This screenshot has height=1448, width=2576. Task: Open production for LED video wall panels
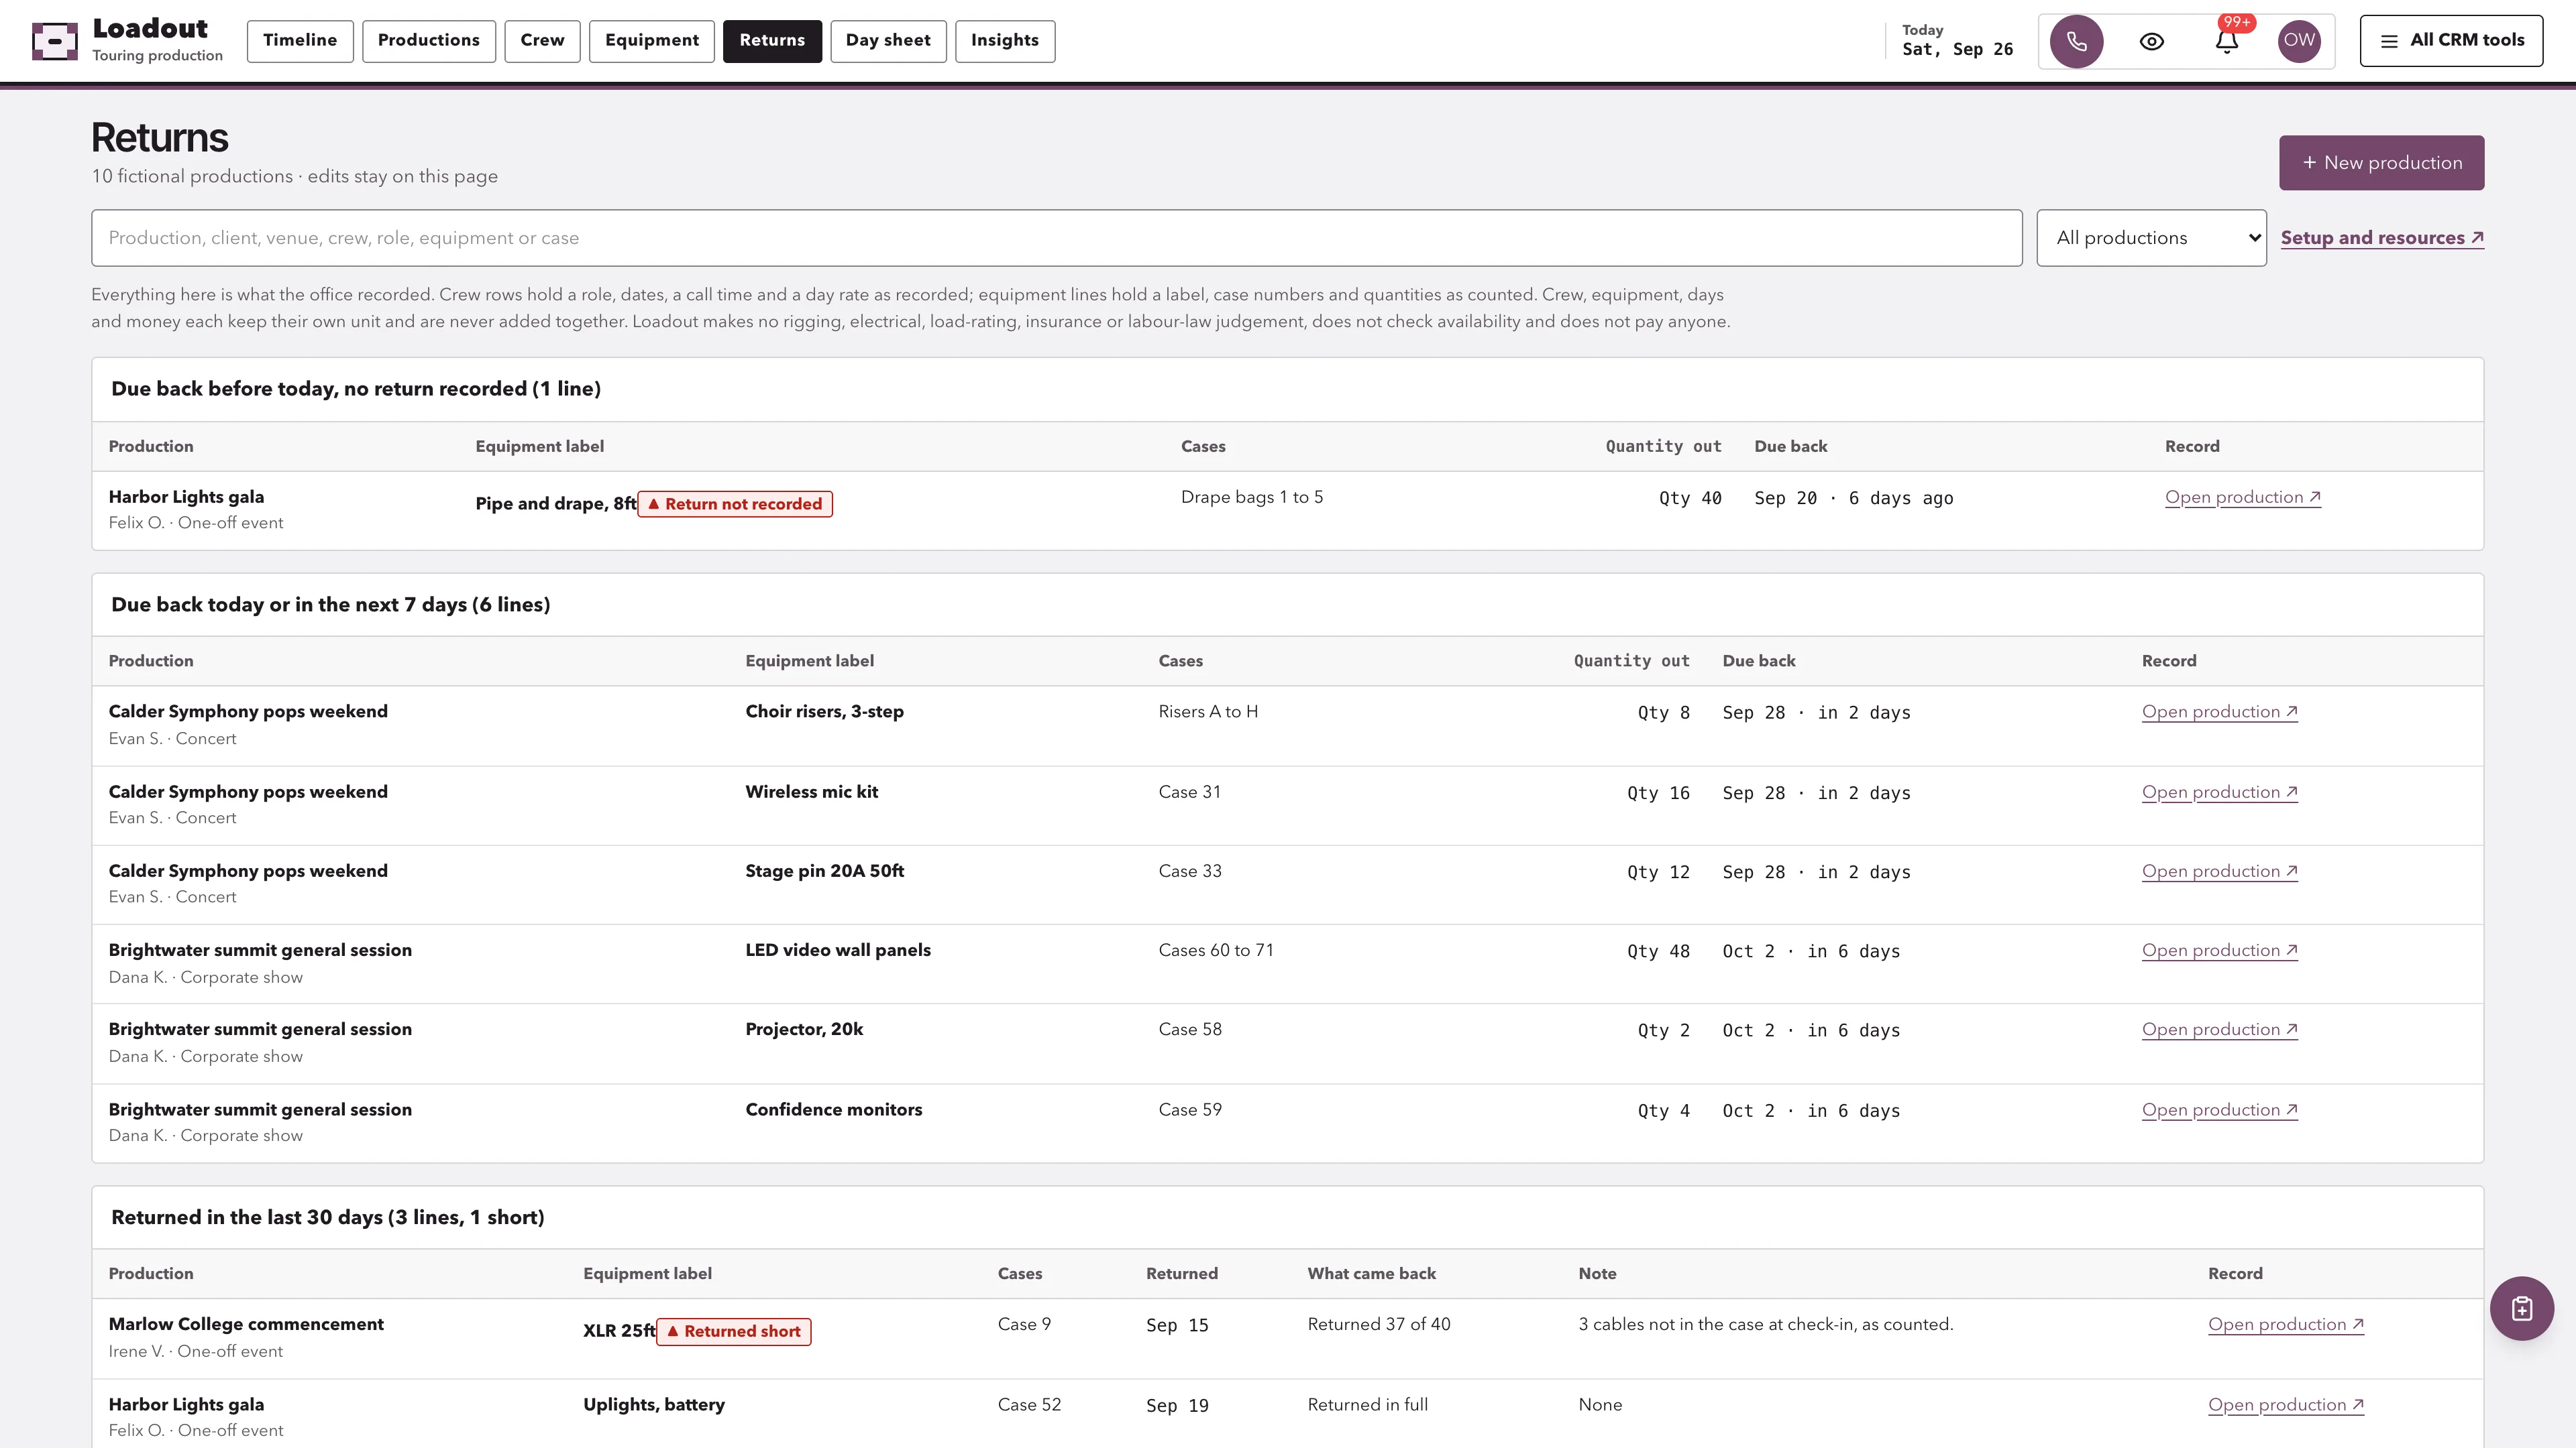pos(2219,951)
